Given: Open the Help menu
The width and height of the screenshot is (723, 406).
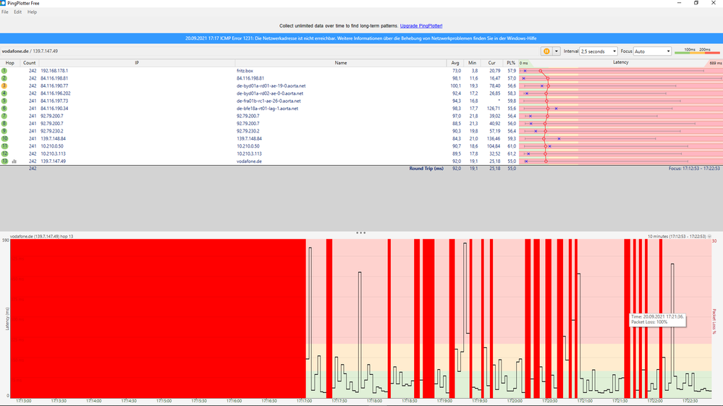Looking at the screenshot, I should point(32,12).
